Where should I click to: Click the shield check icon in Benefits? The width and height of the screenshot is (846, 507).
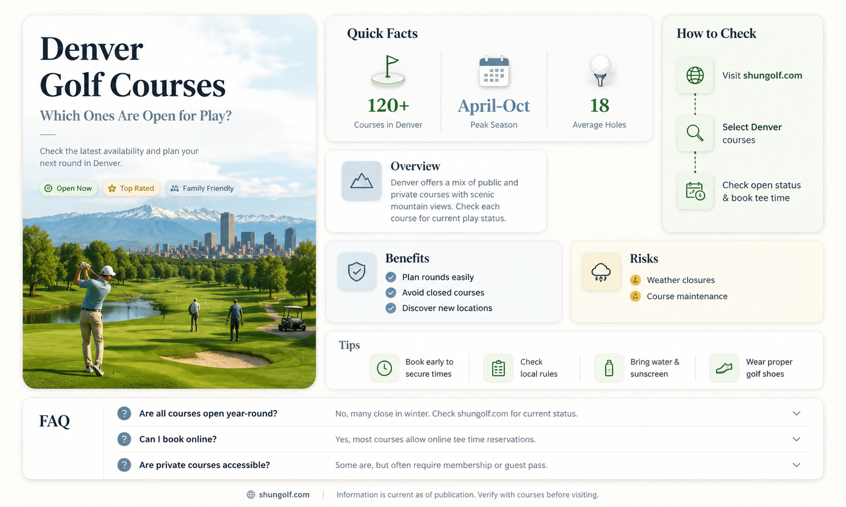[x=357, y=272]
